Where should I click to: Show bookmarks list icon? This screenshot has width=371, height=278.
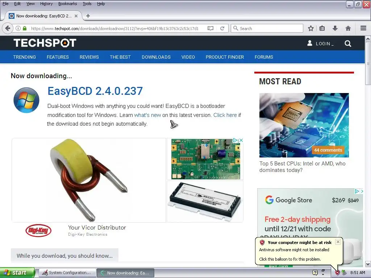(x=322, y=28)
